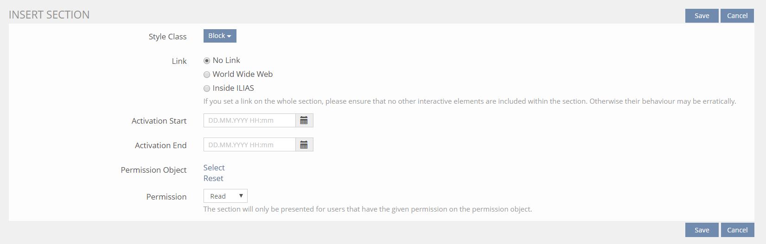Focus the Activation End date input

249,145
